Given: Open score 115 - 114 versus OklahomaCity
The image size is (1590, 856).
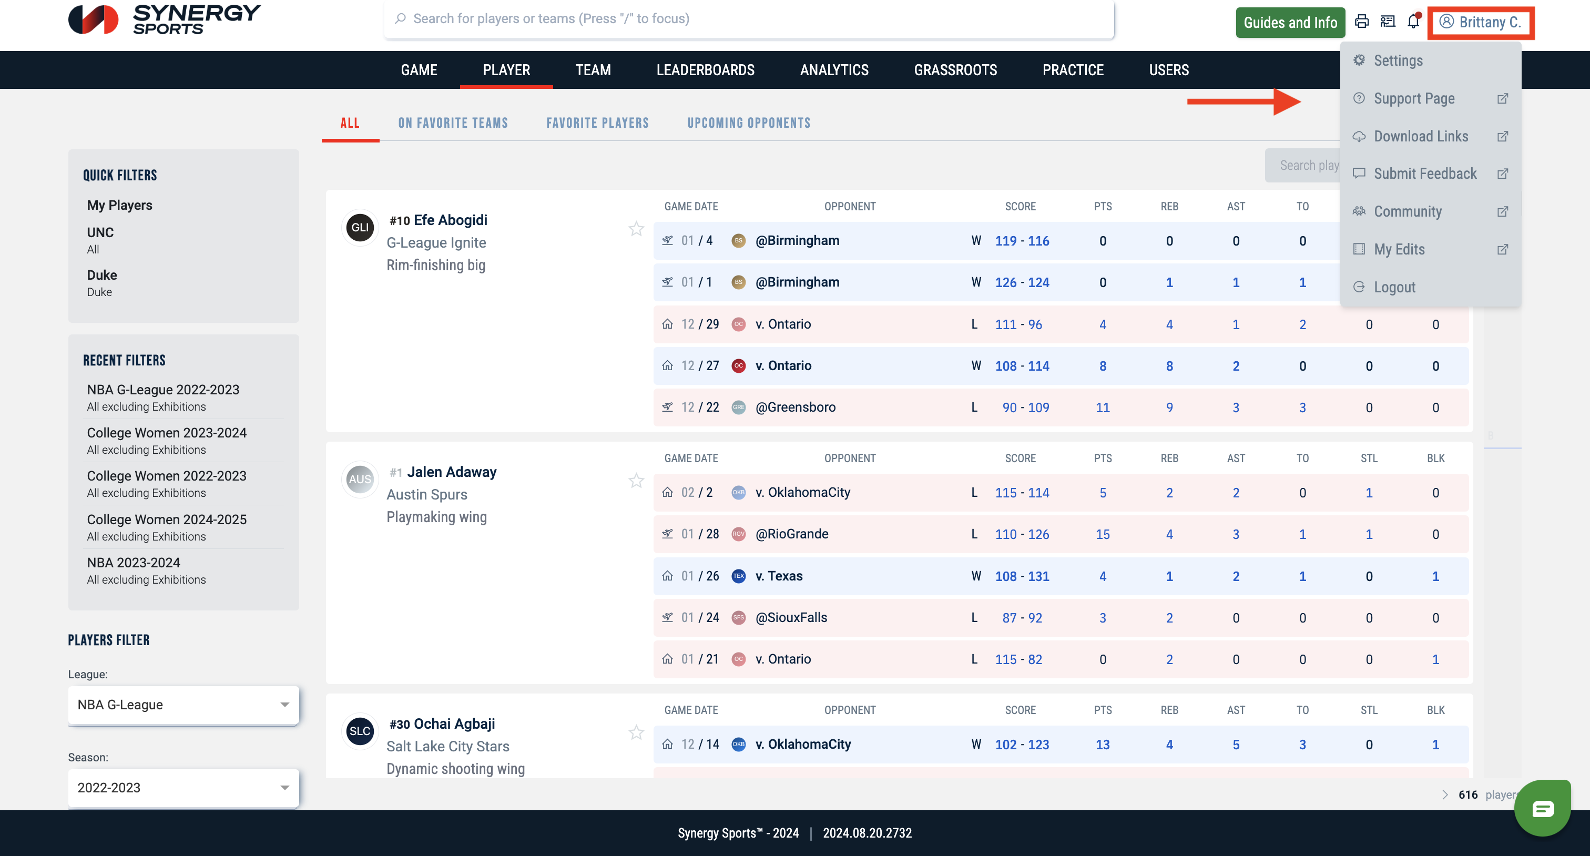Looking at the screenshot, I should coord(1022,493).
